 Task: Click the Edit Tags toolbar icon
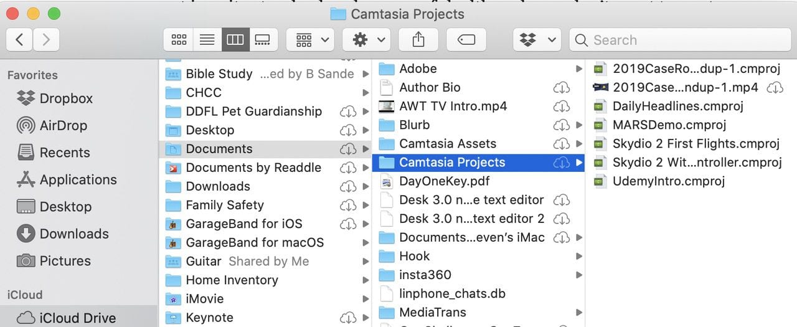(466, 40)
